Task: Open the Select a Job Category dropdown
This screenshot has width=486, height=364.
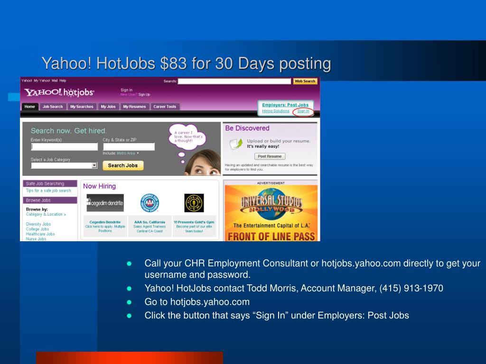Action: coord(64,165)
